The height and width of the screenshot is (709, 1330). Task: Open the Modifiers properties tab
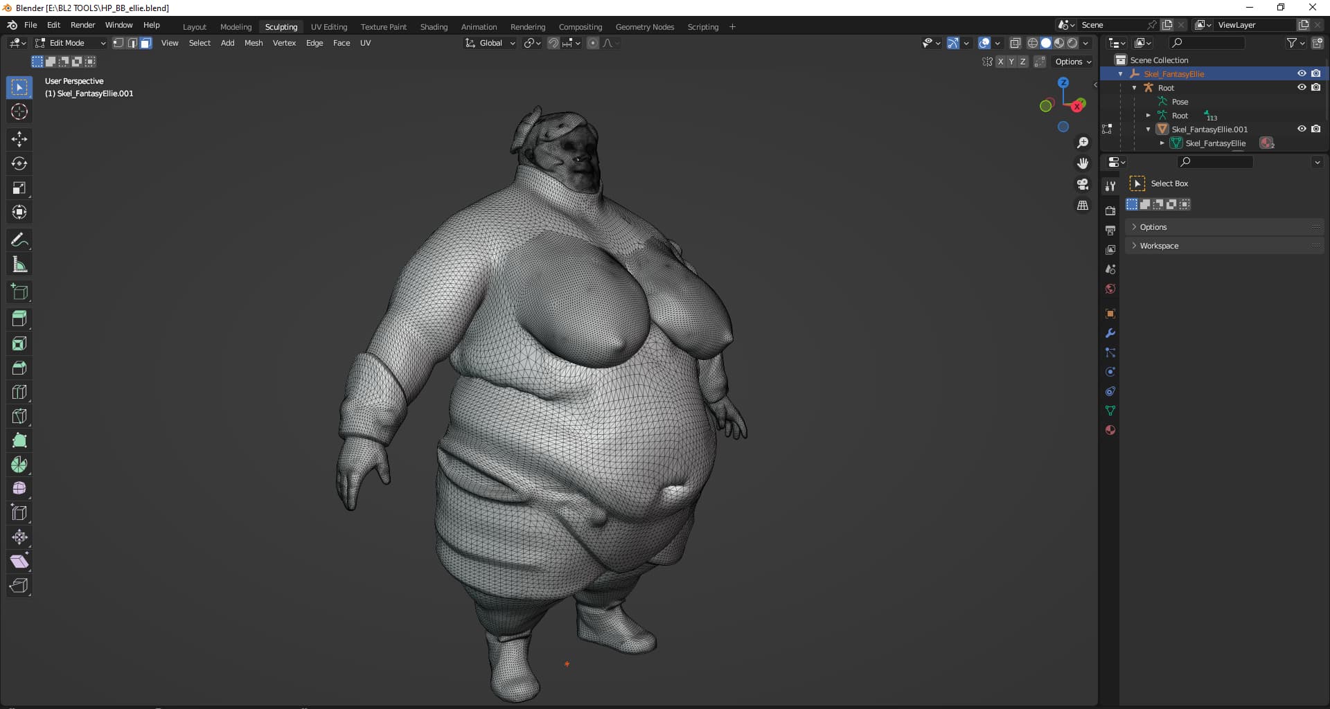(x=1110, y=333)
